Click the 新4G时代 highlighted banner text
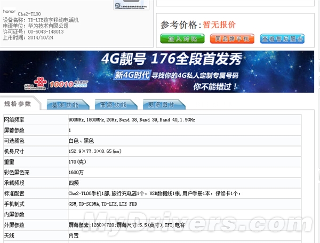The height and width of the screenshot is (243, 320). (x=132, y=75)
